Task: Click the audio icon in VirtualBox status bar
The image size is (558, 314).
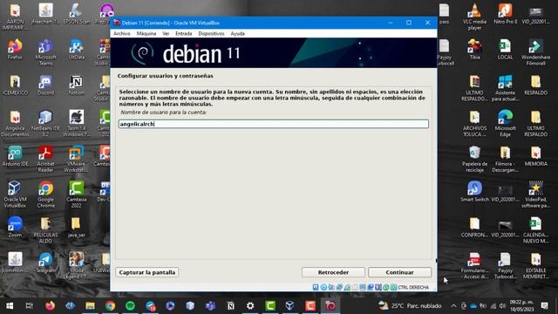Action: click(331, 287)
